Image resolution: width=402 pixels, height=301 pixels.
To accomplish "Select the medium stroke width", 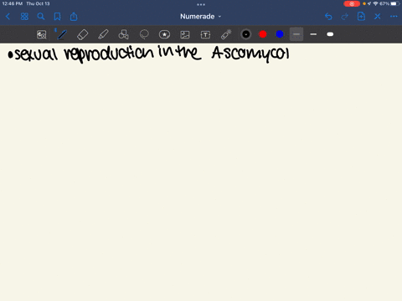I will [313, 34].
